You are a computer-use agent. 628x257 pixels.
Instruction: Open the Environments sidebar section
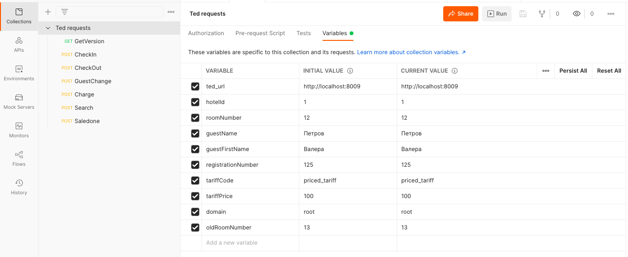tap(19, 73)
